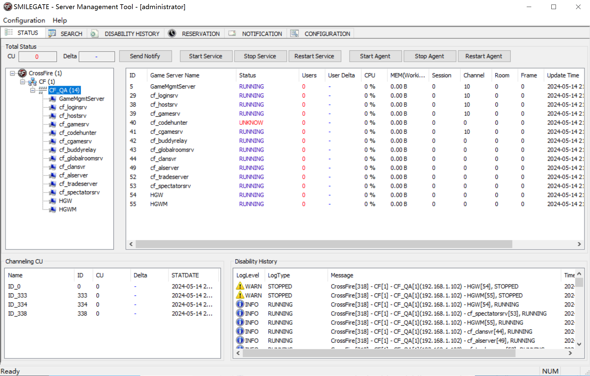Click the STATDATE column header
The height and width of the screenshot is (376, 590).
pyautogui.click(x=193, y=275)
